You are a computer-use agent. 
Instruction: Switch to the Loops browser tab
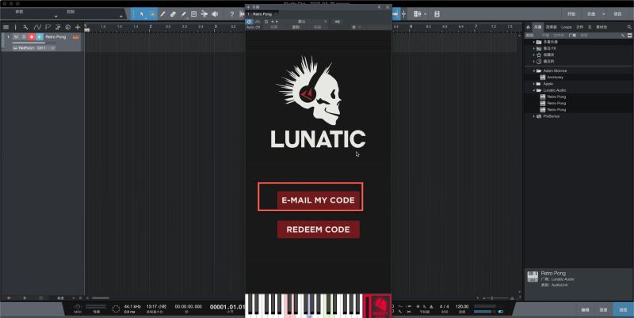(x=566, y=27)
